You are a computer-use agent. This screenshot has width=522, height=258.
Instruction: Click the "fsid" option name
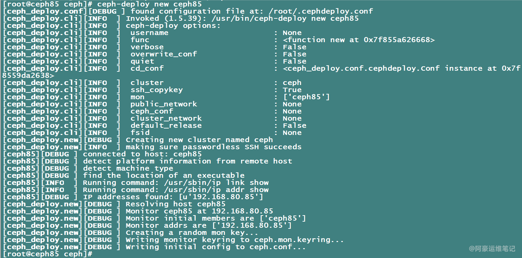coord(140,133)
